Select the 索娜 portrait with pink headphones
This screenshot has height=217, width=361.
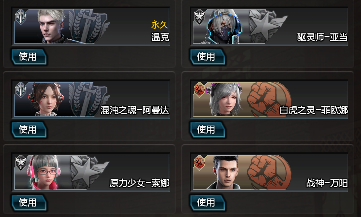[x=45, y=172]
